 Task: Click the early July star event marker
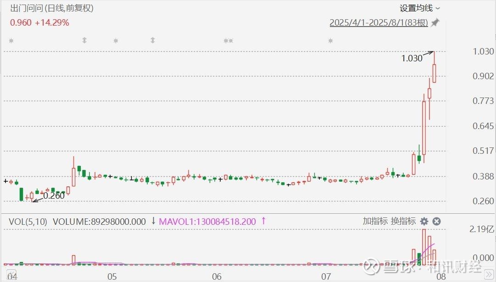[330, 41]
